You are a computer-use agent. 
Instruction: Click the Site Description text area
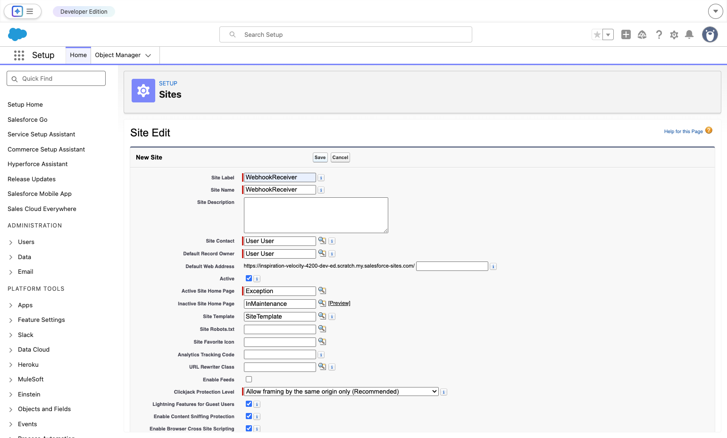pos(316,215)
